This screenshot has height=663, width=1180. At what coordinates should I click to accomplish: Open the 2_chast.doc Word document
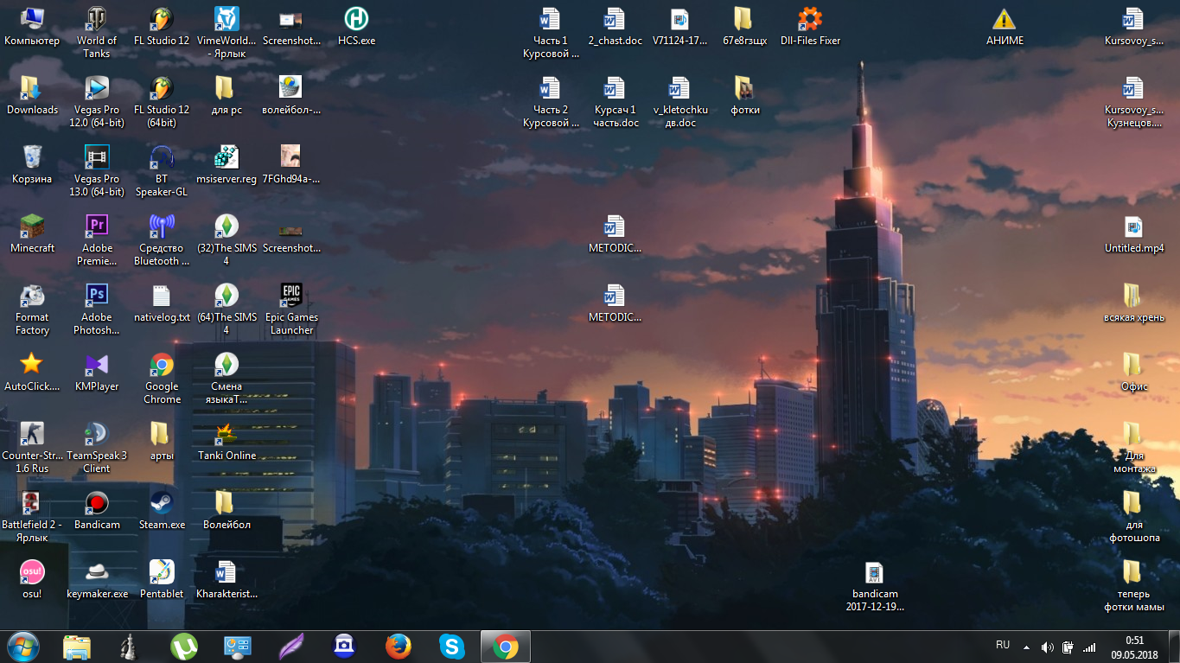[x=616, y=26]
